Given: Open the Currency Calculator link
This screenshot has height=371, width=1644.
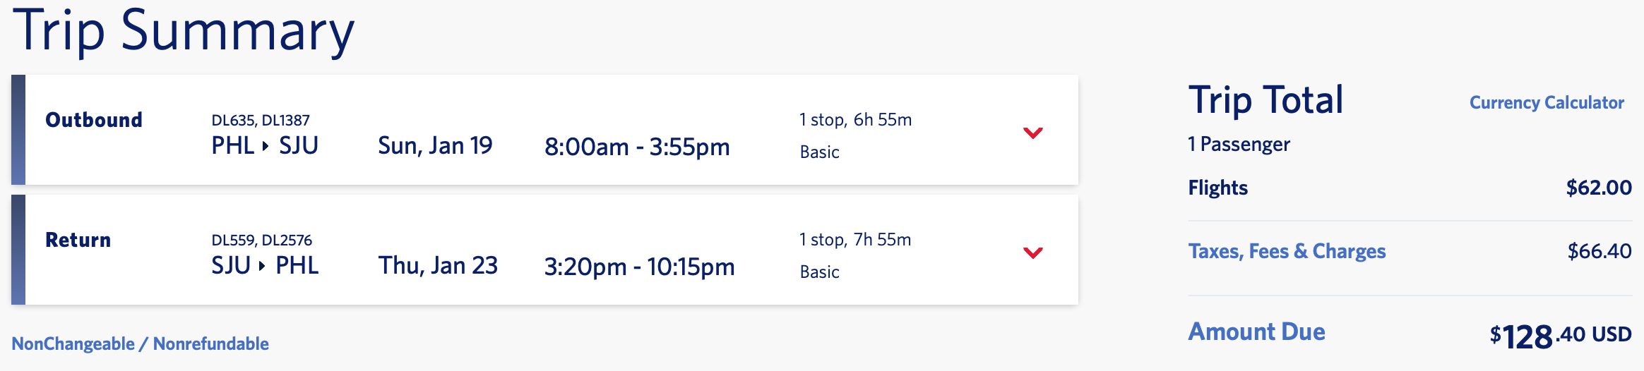Looking at the screenshot, I should (x=1547, y=103).
